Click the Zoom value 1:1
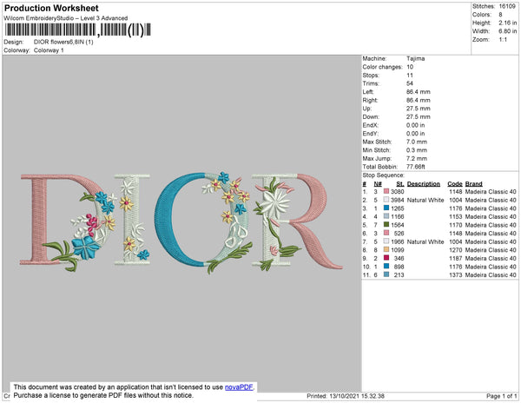This screenshot has height=403, width=521. tap(503, 40)
